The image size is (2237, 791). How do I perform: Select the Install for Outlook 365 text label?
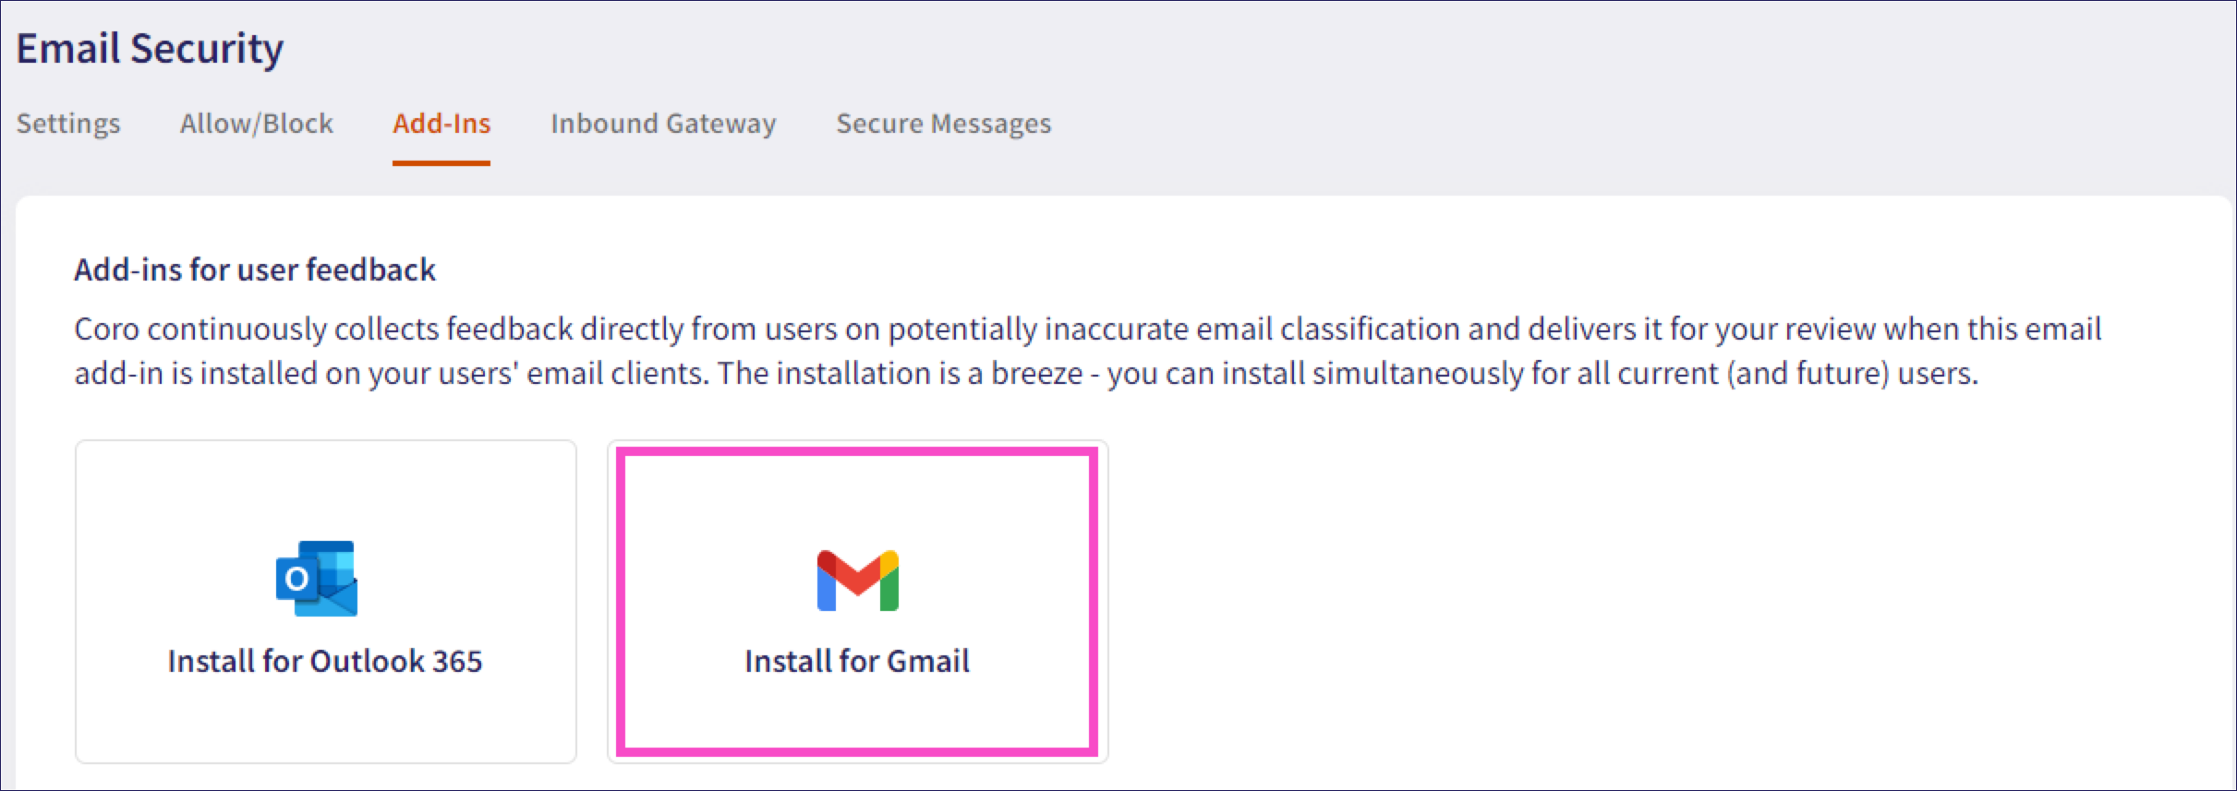pos(325,661)
